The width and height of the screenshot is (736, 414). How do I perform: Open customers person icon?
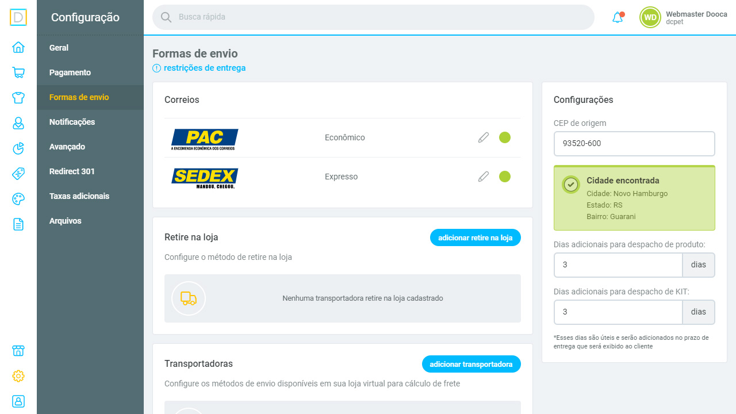click(18, 123)
